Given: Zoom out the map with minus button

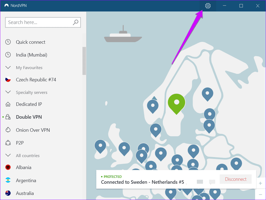Looking at the screenshot, I should 260,194.
